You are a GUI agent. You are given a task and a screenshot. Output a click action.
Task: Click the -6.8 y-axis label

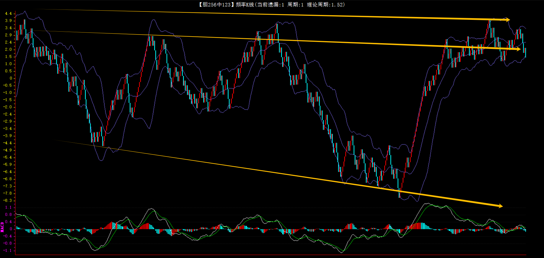tap(7, 179)
